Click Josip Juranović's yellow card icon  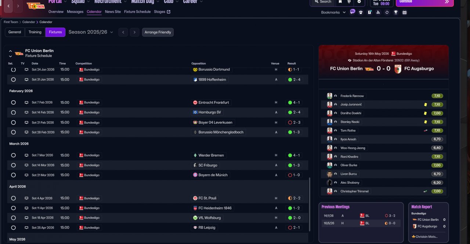(425, 105)
